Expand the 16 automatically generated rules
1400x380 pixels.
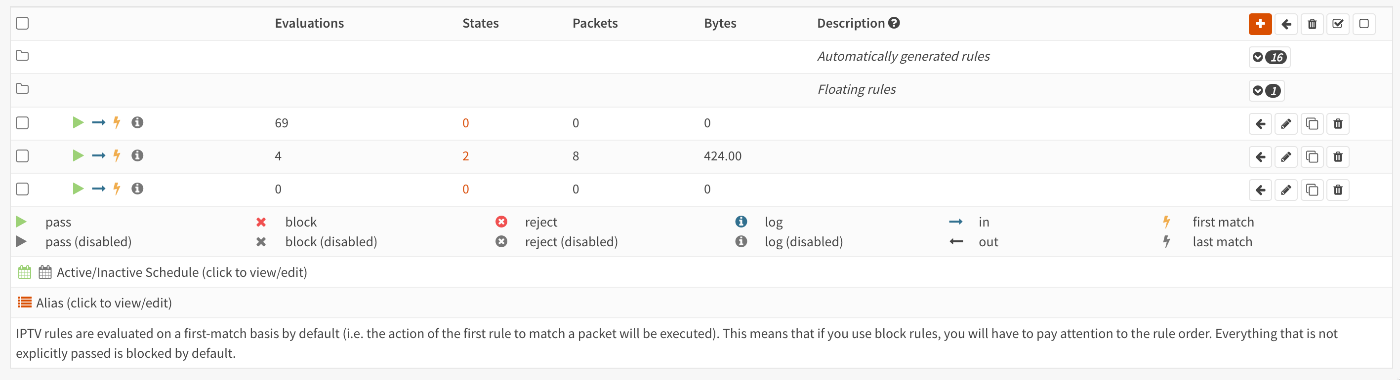1269,57
